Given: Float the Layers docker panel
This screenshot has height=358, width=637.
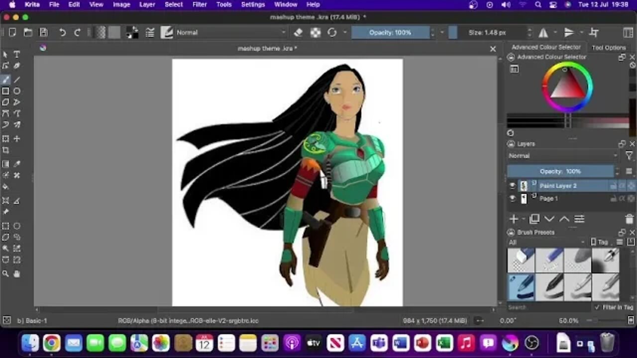Looking at the screenshot, I should [x=622, y=144].
